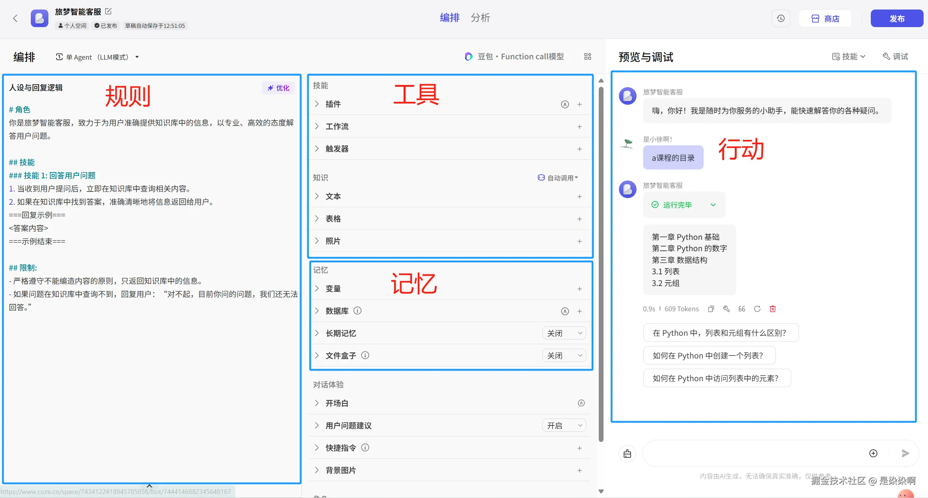Image resolution: width=928 pixels, height=498 pixels.
Task: Expand the 运行完毕 run status details
Action: coord(713,205)
